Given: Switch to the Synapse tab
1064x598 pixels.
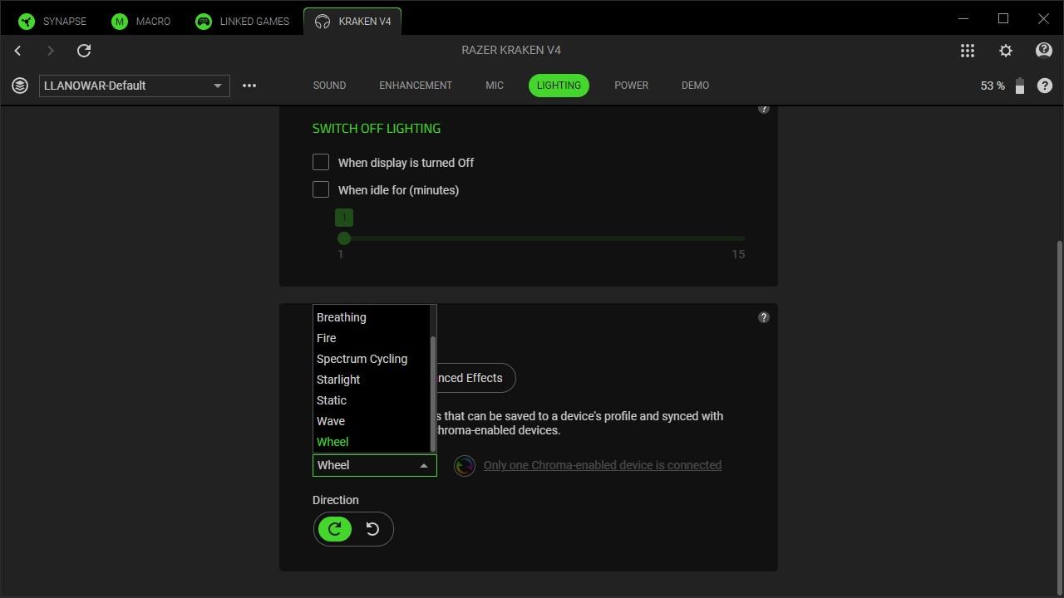Looking at the screenshot, I should click(x=53, y=21).
